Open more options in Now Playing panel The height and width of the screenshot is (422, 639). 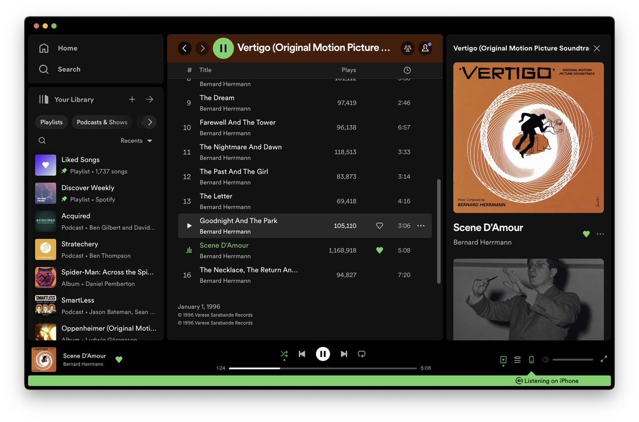[601, 234]
